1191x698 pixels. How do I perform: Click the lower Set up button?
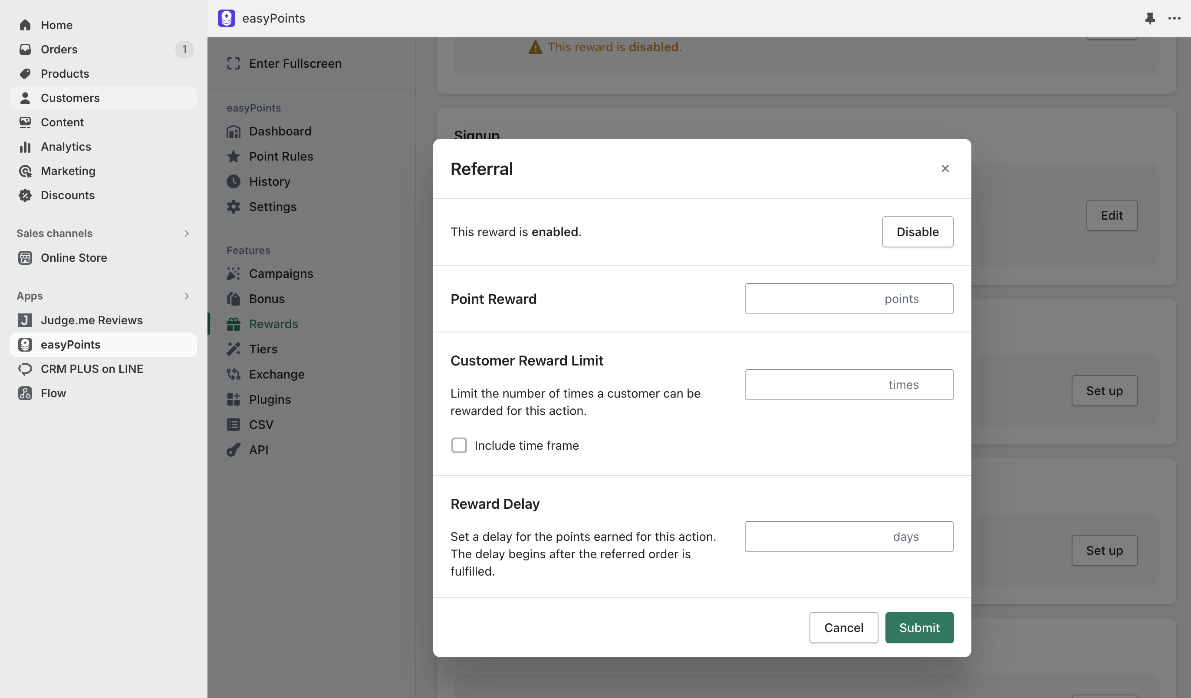pos(1105,550)
